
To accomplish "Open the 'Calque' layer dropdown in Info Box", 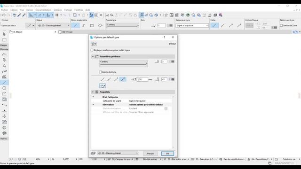I will point(53,25).
